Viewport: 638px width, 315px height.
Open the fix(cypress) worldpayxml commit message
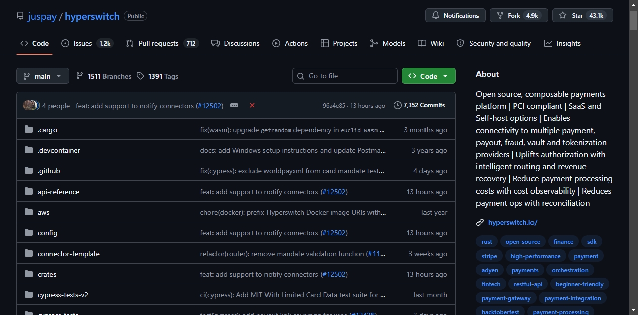(293, 171)
